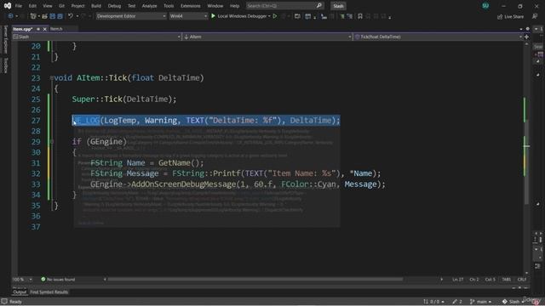Screen dimensions: 545x306
Task: Click the horizontal scrollbar below the code
Action: click(x=255, y=280)
